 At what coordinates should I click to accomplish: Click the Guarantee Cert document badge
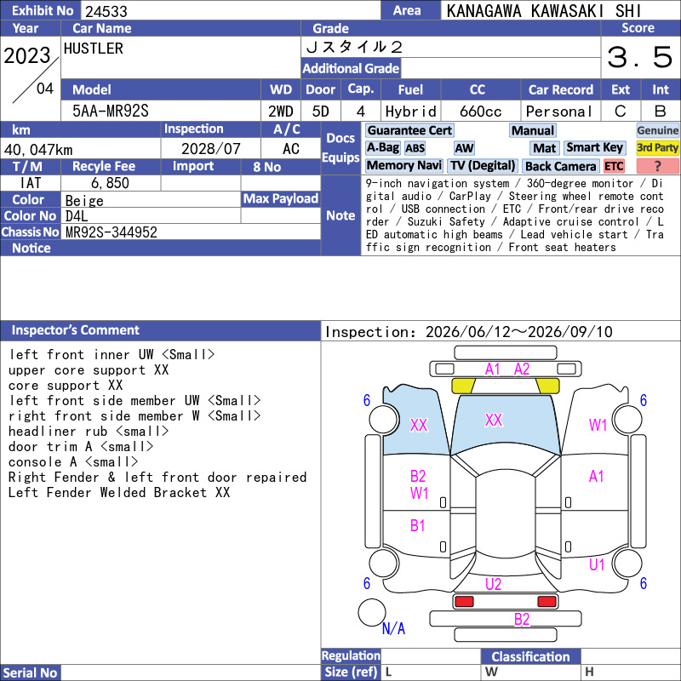[409, 130]
